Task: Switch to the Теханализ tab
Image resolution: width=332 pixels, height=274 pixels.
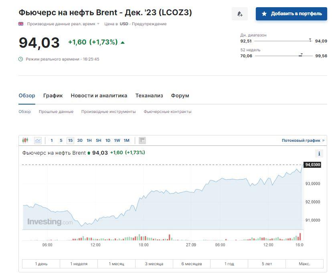Action: [x=149, y=95]
